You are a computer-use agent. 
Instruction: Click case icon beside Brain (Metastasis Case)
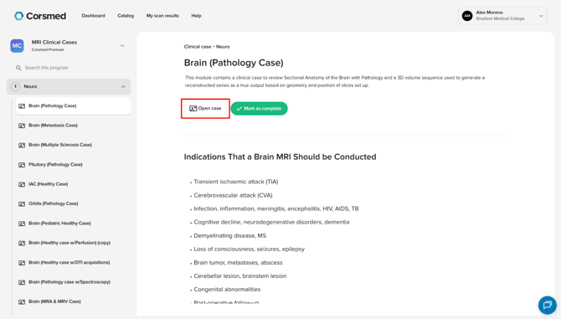[x=22, y=126]
